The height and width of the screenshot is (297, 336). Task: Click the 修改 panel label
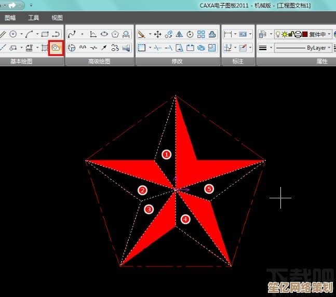(177, 61)
